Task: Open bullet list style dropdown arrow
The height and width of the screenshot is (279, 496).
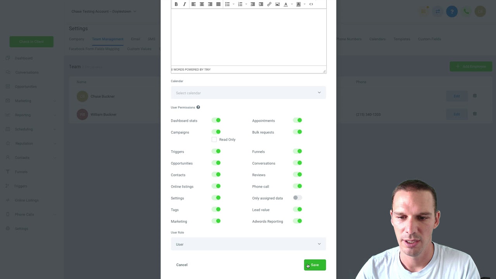Action: [x=233, y=4]
